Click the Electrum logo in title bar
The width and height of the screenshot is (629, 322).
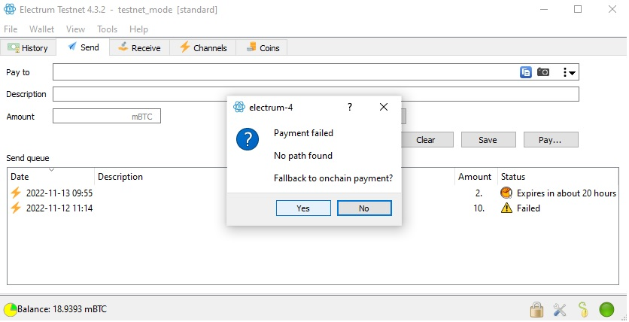10,9
